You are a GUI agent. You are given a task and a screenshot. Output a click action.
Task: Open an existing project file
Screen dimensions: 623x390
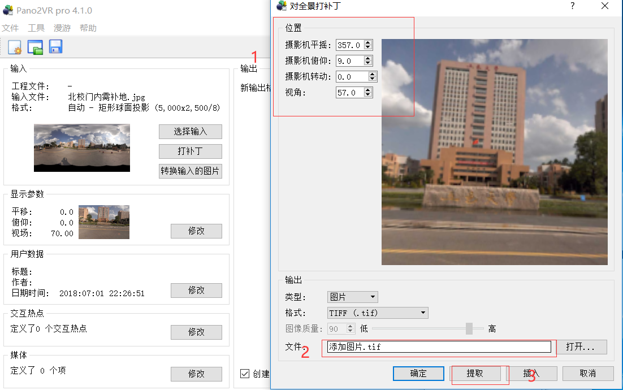click(34, 47)
